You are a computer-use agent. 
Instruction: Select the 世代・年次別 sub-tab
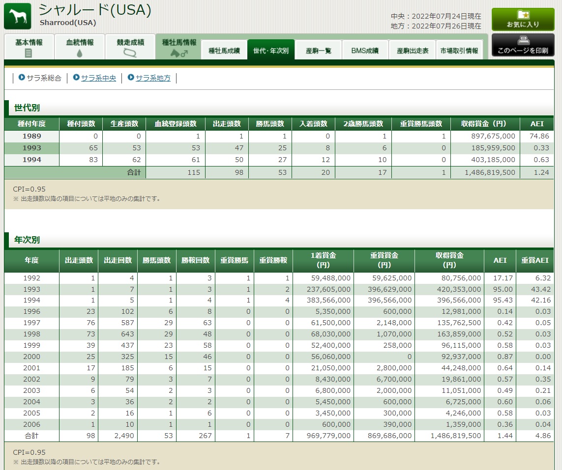[x=271, y=51]
